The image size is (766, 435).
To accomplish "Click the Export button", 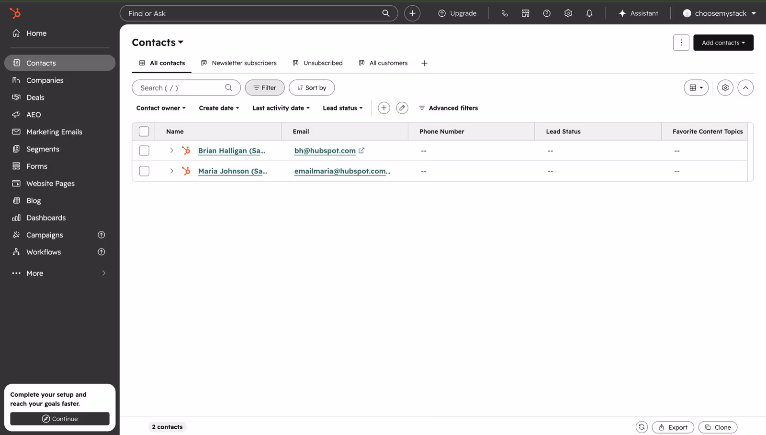I will tap(673, 427).
